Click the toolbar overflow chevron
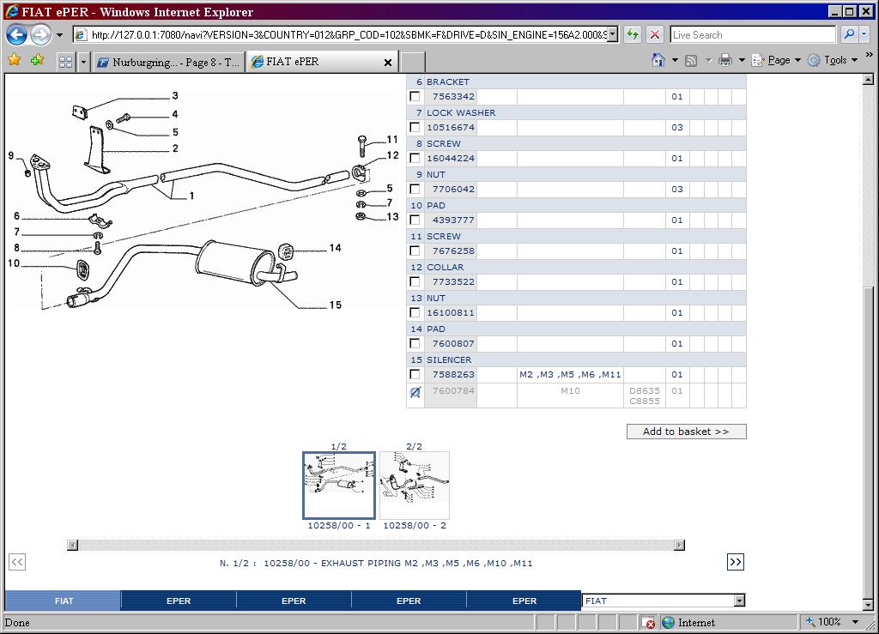This screenshot has width=879, height=634. (869, 55)
